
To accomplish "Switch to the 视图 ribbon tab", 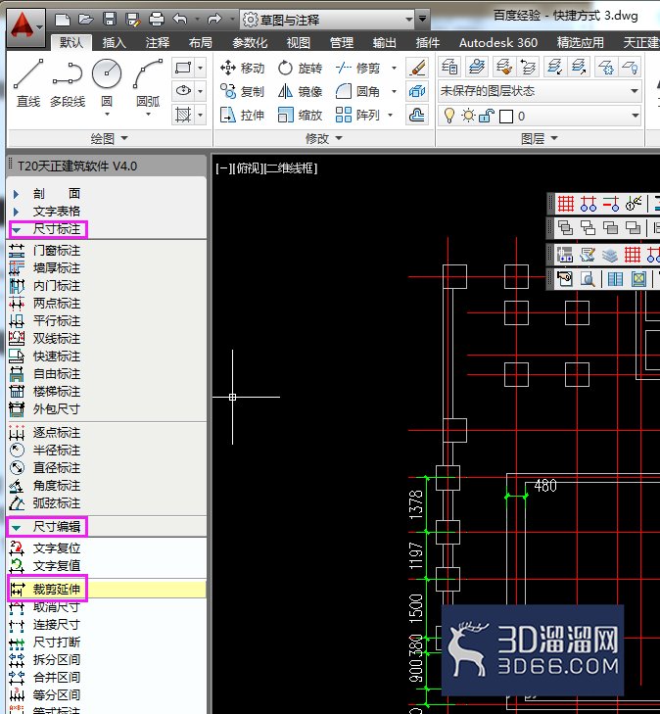I will (298, 42).
